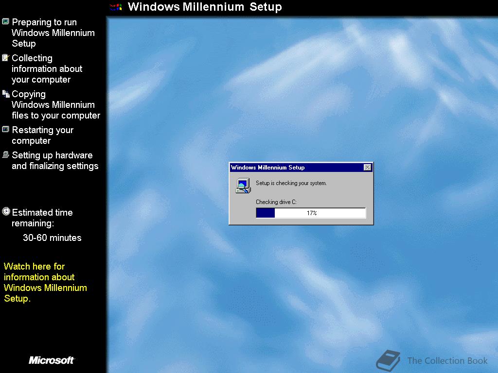Click the '30-60 minutes' value

tap(52, 238)
